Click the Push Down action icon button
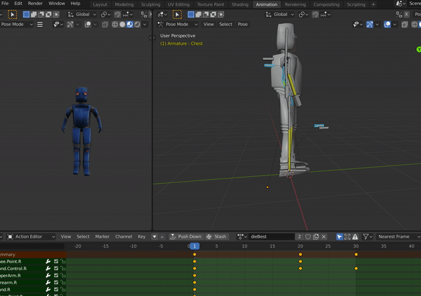The width and height of the screenshot is (421, 296). pyautogui.click(x=185, y=236)
